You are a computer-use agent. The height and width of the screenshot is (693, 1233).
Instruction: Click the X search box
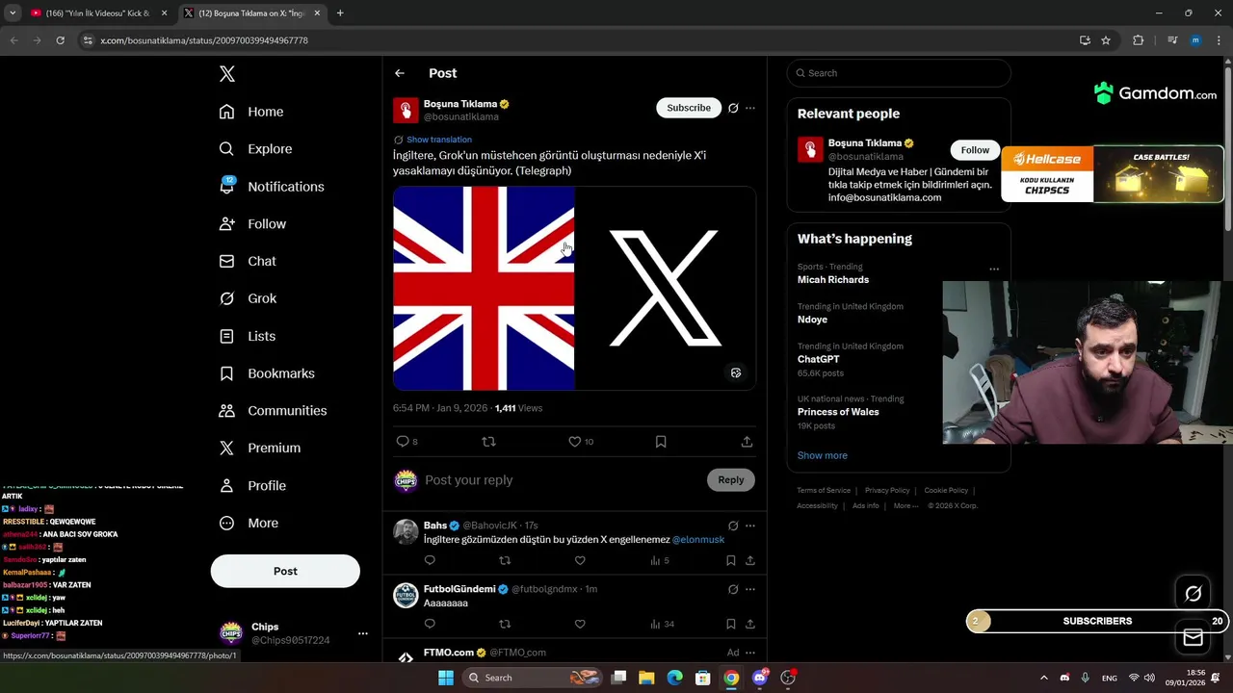pyautogui.click(x=899, y=73)
